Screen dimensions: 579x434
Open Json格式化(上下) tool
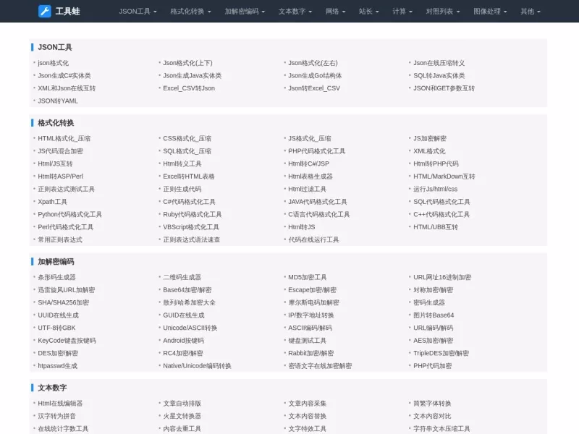tap(187, 63)
